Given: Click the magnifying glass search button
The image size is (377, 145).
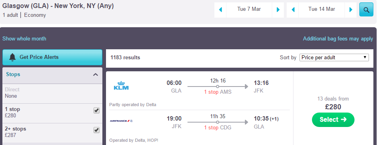Looking at the screenshot, I should click(x=366, y=9).
